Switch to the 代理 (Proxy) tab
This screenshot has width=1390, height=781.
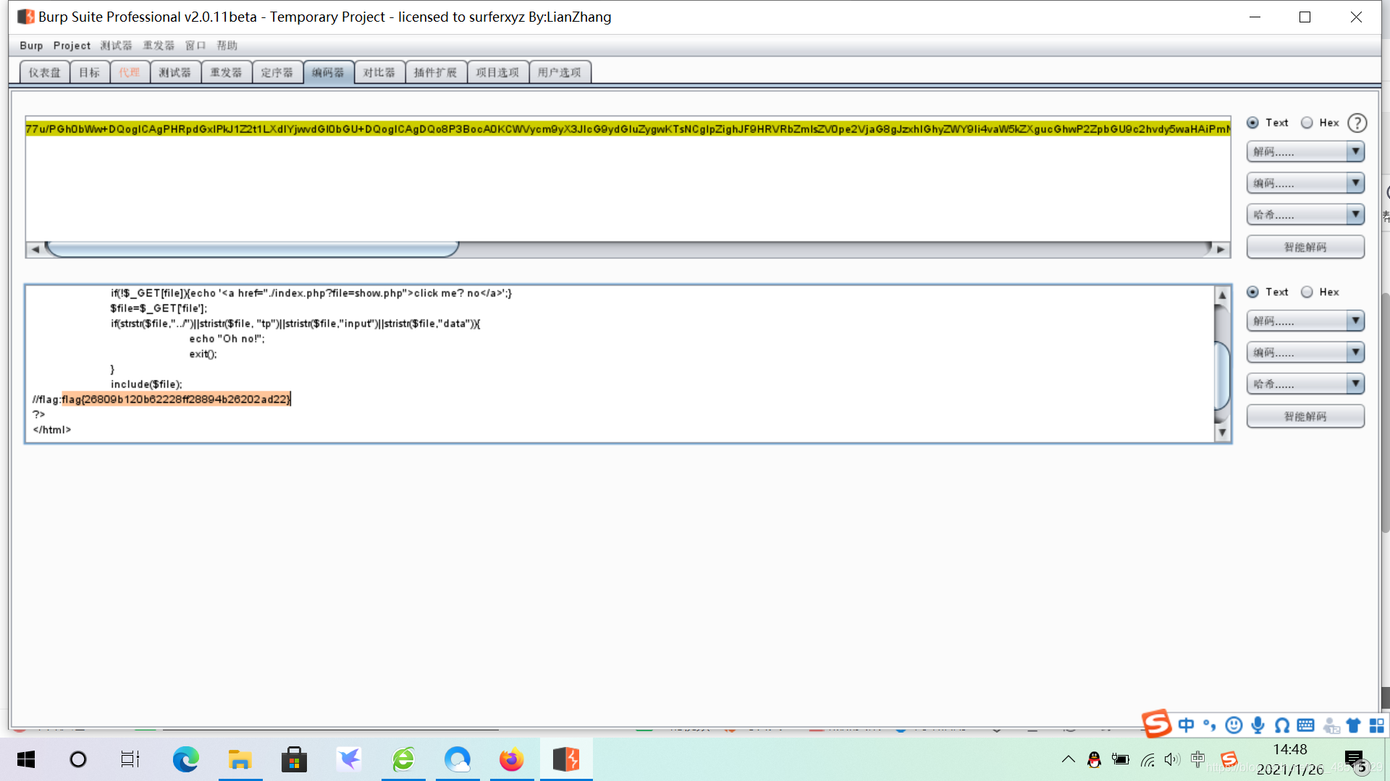[x=130, y=72]
